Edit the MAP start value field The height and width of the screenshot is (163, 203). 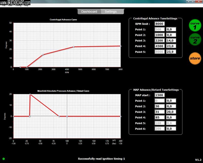160,95
